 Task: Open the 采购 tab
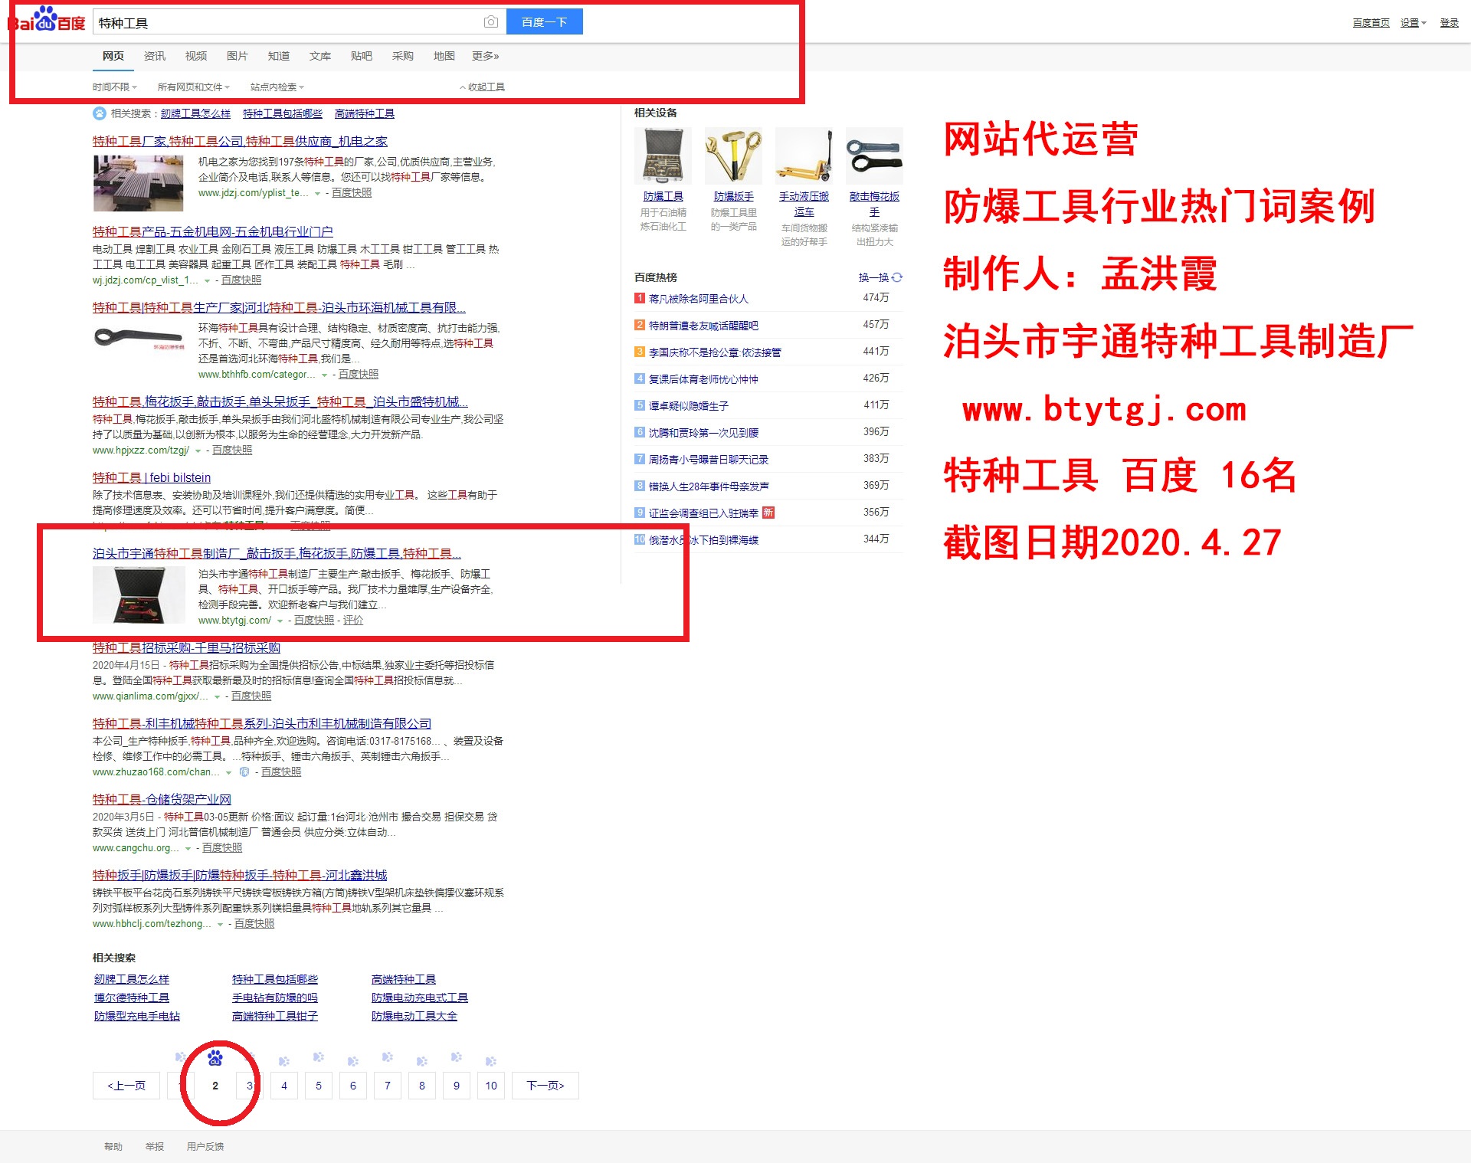tap(403, 56)
